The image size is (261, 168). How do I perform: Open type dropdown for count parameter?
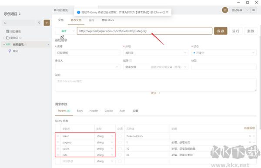pos(105,148)
